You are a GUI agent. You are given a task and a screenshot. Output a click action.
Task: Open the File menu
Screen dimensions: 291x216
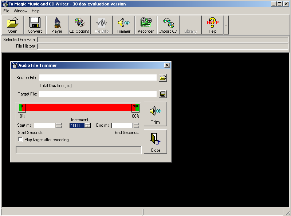(6, 11)
